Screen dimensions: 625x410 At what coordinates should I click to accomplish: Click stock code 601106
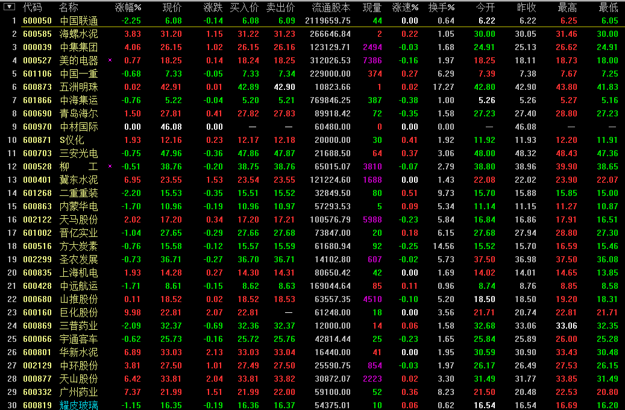pos(37,74)
